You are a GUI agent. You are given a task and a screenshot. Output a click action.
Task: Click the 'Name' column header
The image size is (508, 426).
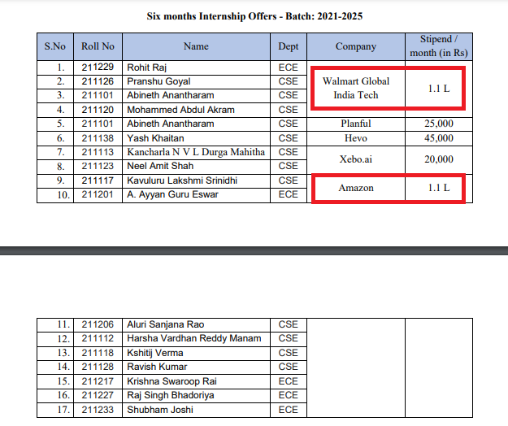point(196,46)
